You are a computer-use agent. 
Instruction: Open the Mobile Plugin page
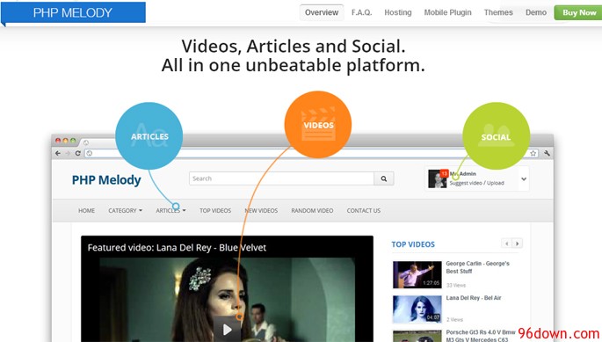point(447,12)
